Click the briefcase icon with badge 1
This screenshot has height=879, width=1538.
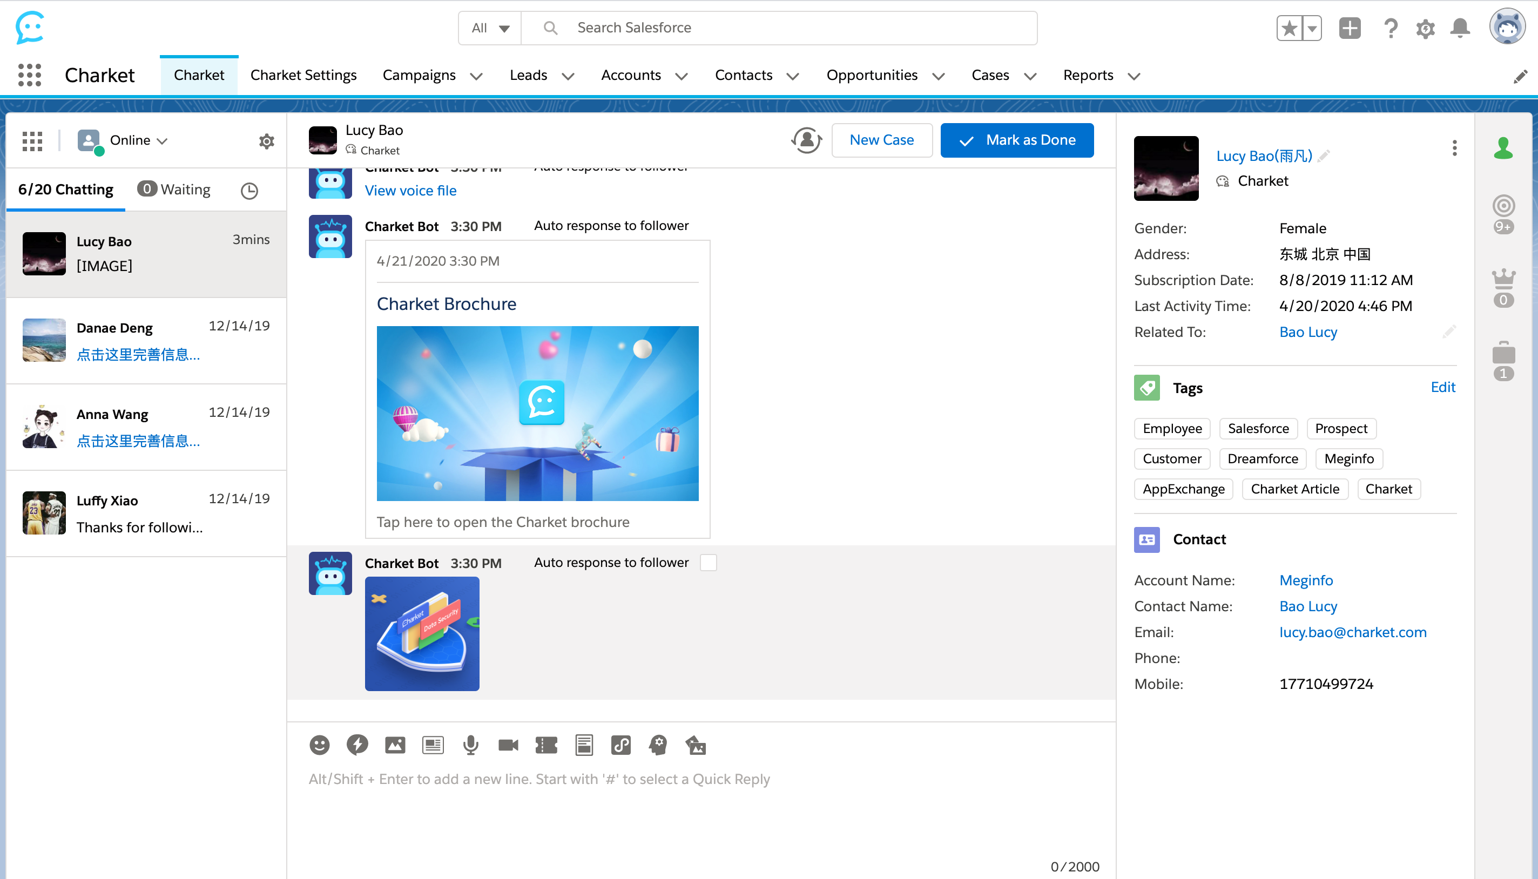coord(1503,361)
